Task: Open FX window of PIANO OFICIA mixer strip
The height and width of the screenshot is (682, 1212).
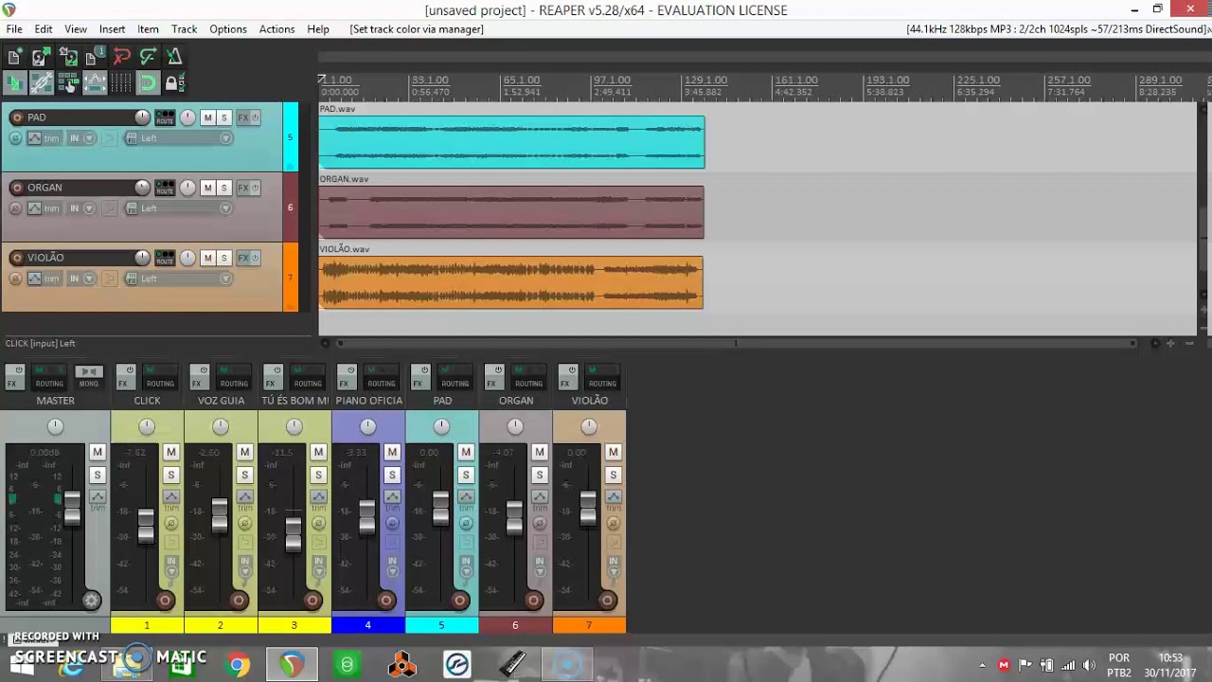Action: [x=345, y=377]
